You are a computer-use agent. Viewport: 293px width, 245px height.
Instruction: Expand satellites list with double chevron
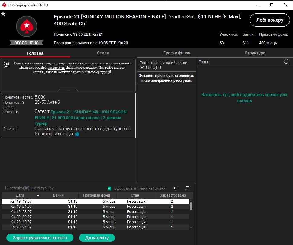[175, 188]
